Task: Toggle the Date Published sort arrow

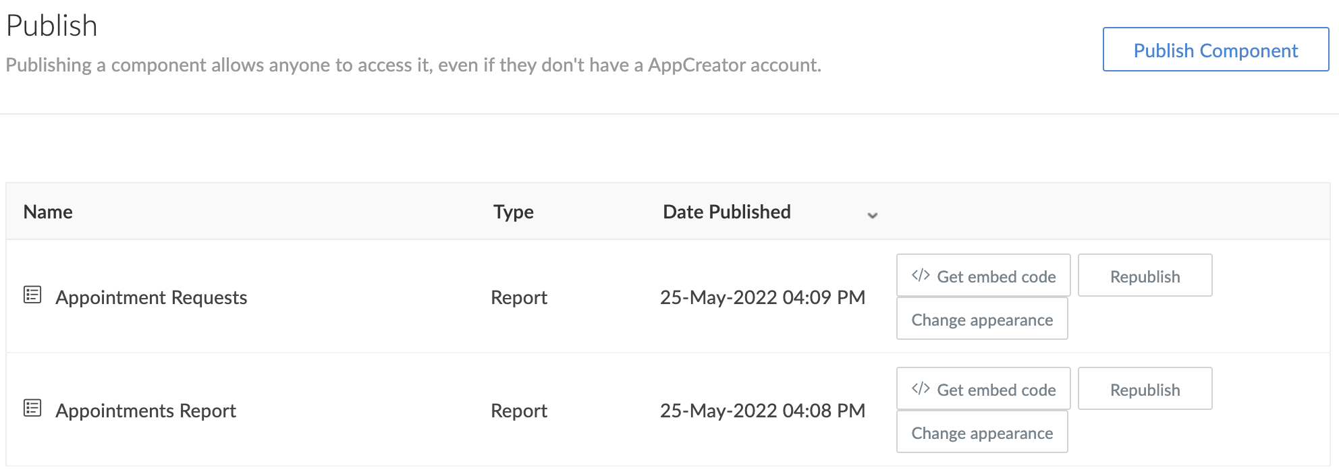Action: (872, 215)
